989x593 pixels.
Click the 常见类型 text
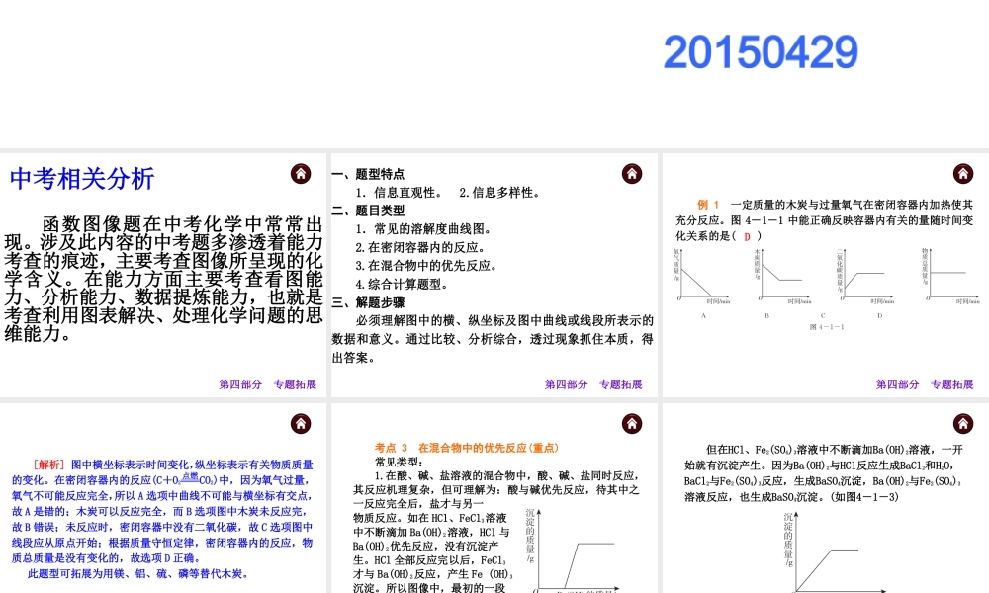pos(397,462)
